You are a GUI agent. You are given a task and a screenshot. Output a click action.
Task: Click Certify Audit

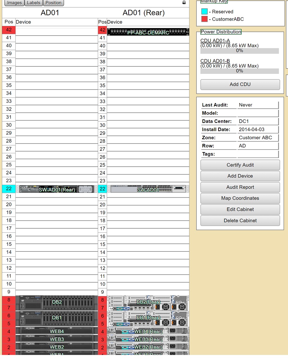[240, 165]
